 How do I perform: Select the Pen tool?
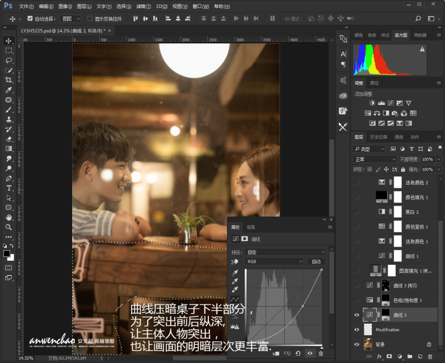click(x=9, y=178)
